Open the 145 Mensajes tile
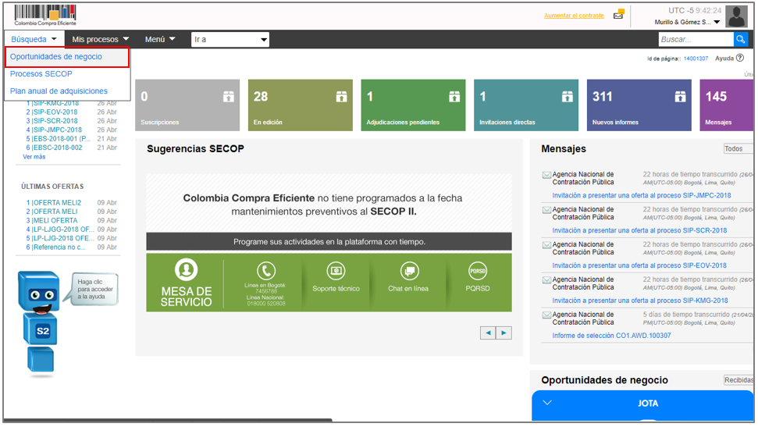The image size is (758, 427). (727, 105)
